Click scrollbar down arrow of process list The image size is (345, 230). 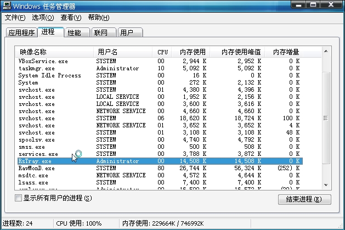click(326, 185)
